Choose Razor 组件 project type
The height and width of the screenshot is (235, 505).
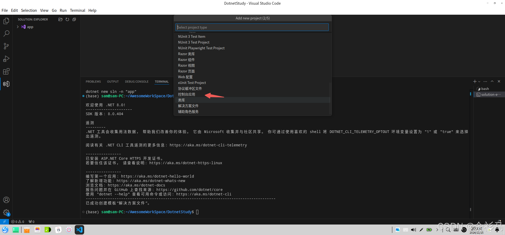[252, 60]
